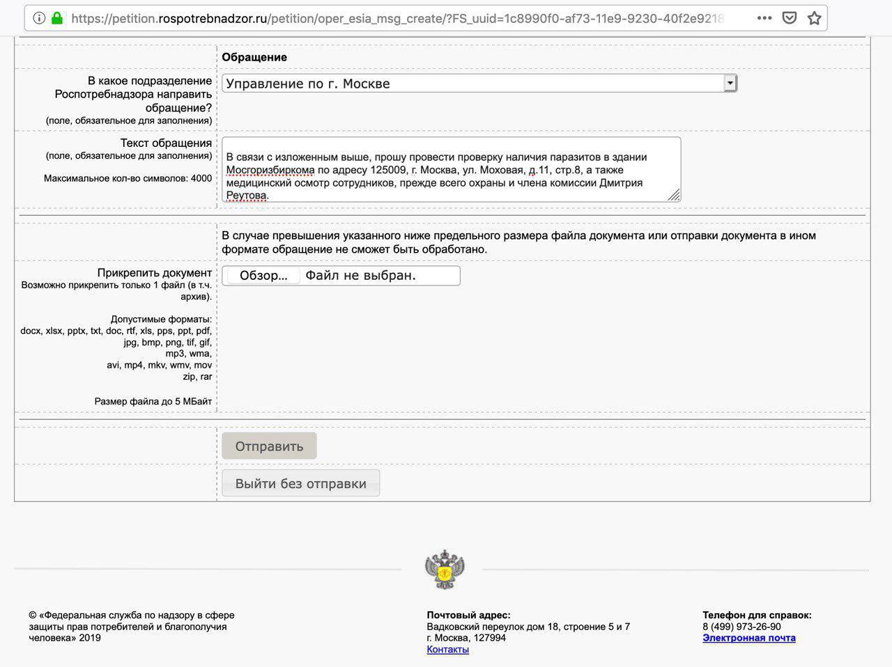Click phone number '8 (499) 973-26-90'
Screen dimensions: 892x667
click(x=741, y=627)
